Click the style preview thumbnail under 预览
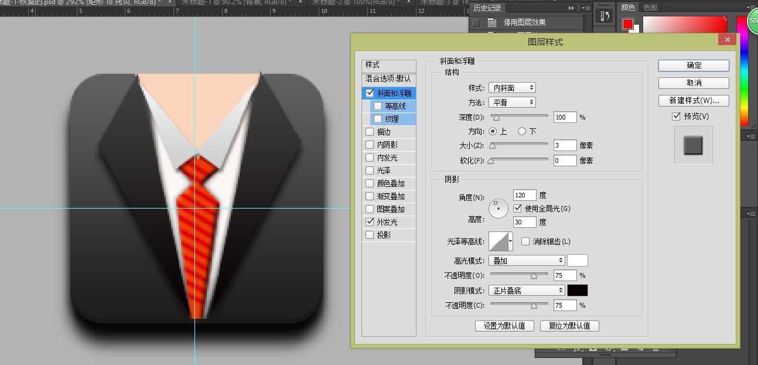Screen dimensions: 758x365 tap(694, 145)
